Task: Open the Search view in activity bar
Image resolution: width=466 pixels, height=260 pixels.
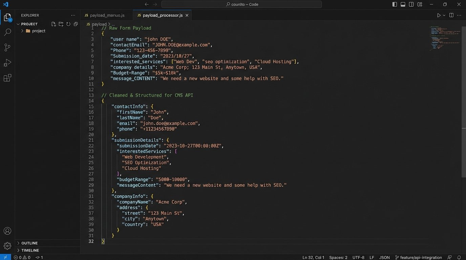Action: [7, 32]
